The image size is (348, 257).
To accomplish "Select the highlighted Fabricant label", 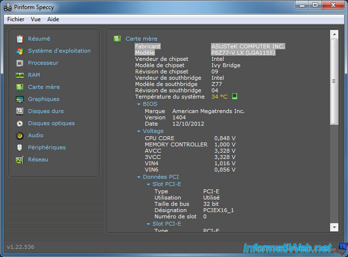I will click(148, 46).
